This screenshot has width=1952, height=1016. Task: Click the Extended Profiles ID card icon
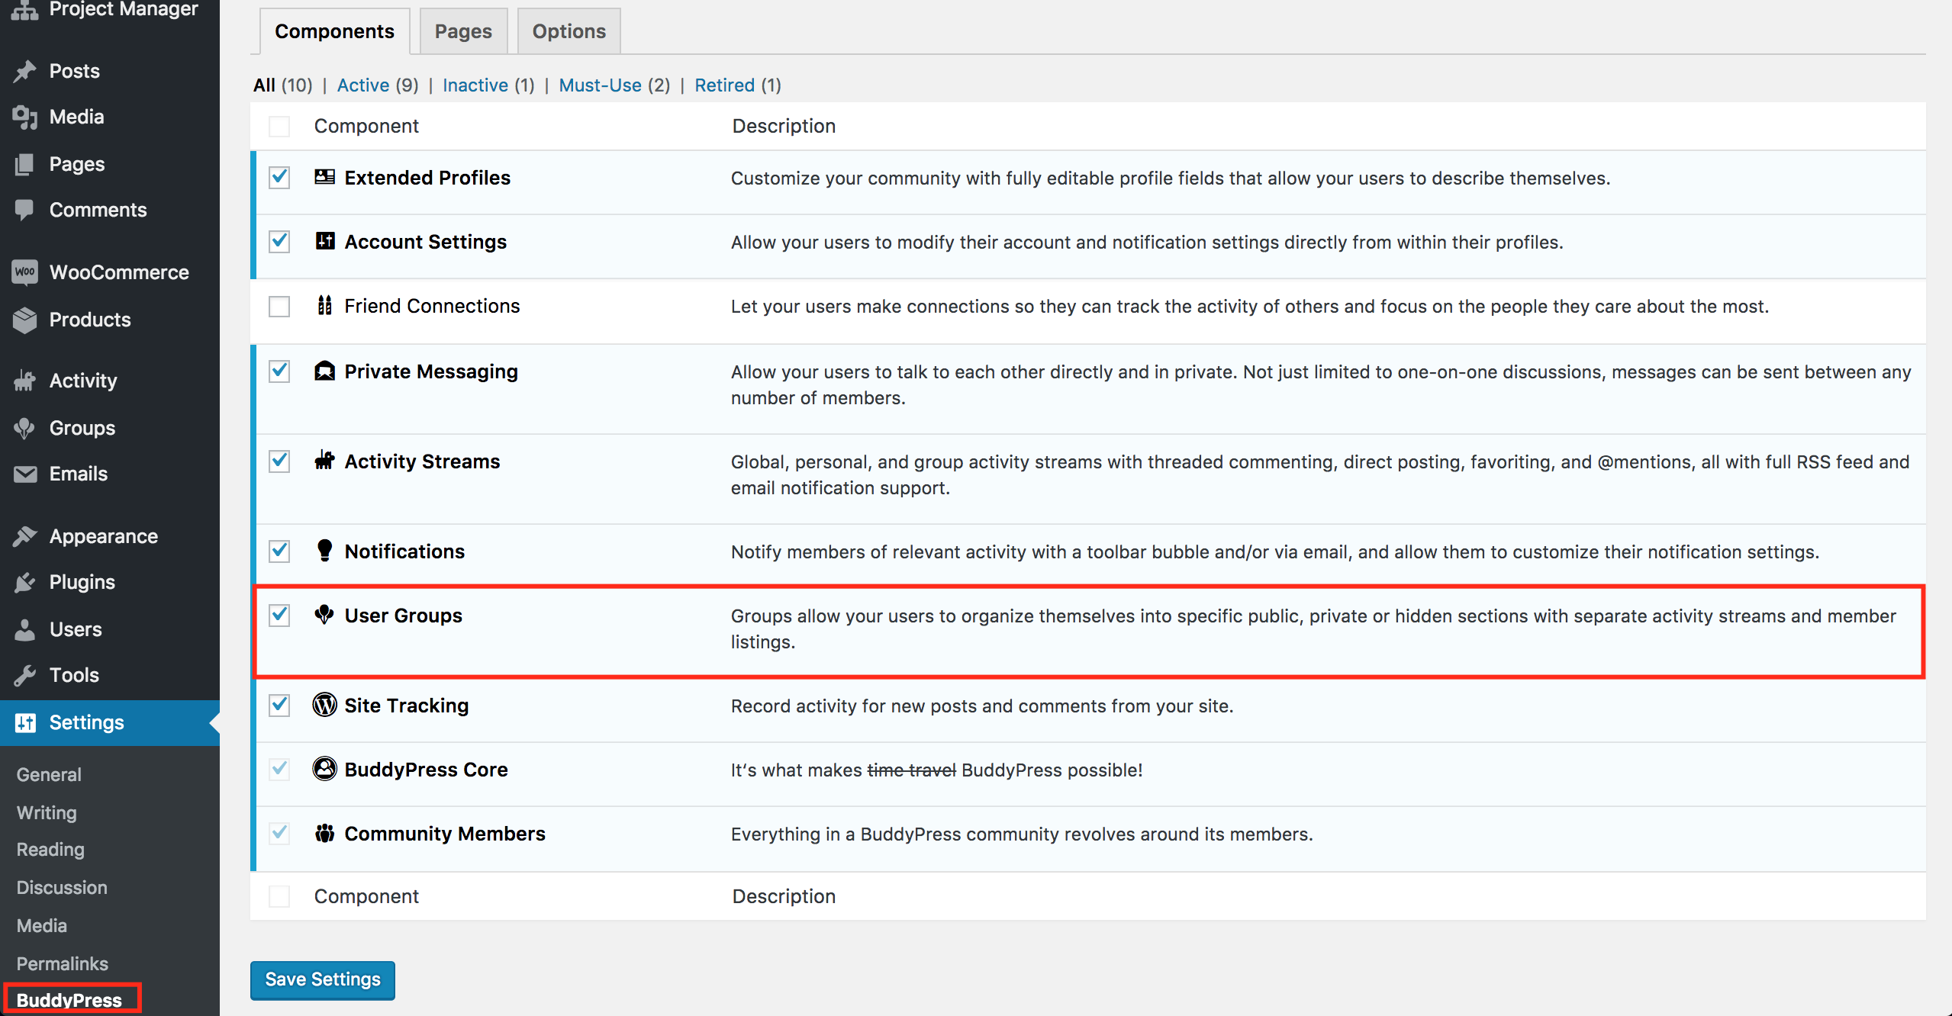pyautogui.click(x=324, y=177)
